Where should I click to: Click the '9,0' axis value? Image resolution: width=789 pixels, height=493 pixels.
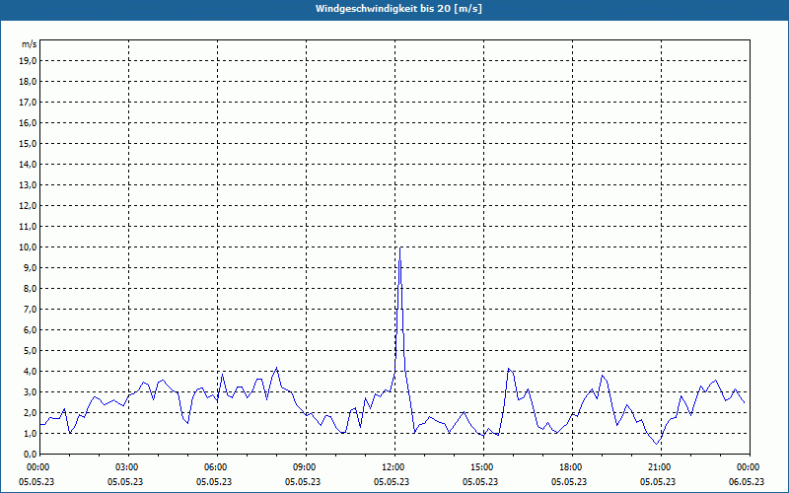click(30, 267)
